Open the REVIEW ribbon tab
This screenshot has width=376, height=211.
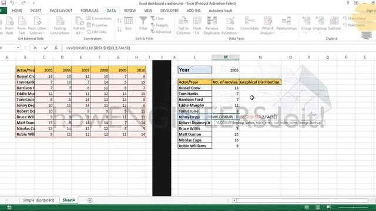coord(130,11)
